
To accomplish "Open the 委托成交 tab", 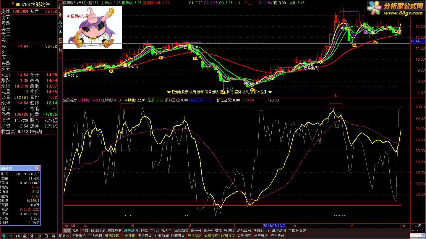I will pos(244,236).
